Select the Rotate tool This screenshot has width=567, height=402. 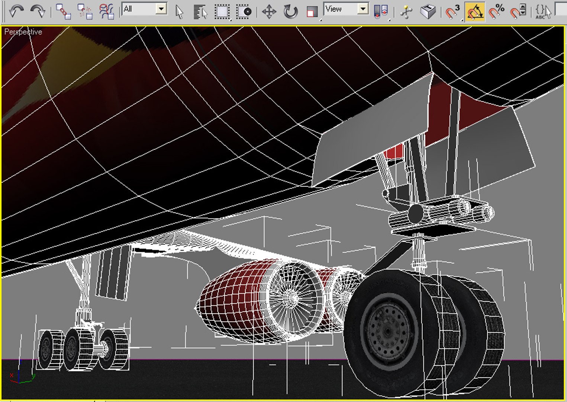point(290,12)
